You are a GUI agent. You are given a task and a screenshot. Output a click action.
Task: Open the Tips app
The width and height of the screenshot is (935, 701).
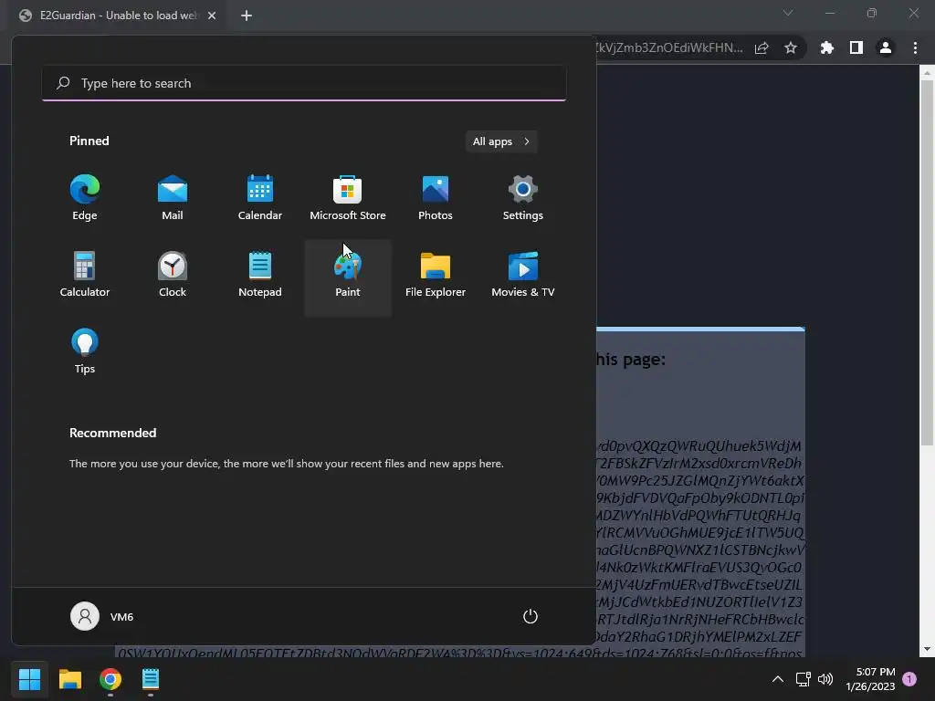coord(85,352)
